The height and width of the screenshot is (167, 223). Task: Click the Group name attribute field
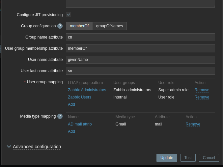[140, 37]
